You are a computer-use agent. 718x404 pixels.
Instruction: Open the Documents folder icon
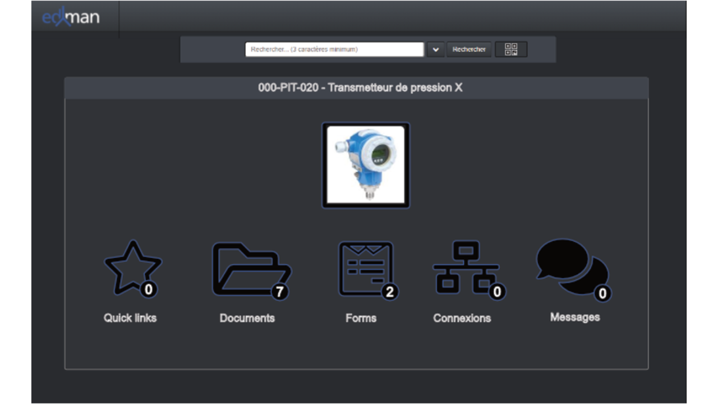tap(251, 270)
